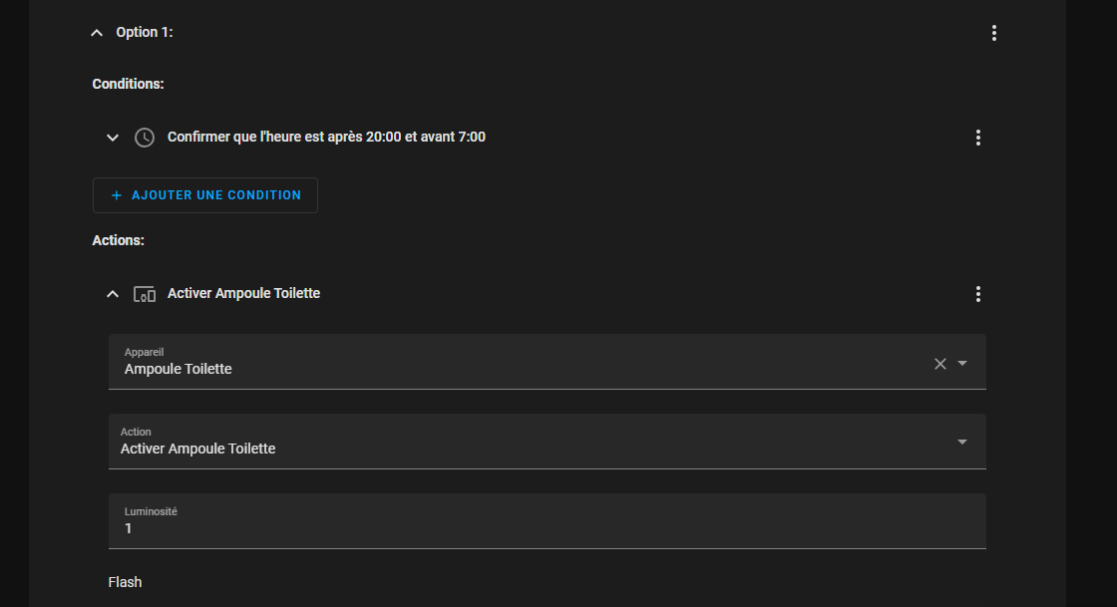Screen dimensions: 1117x607
Task: Open the Option 1 three-dot menu
Action: (993, 33)
